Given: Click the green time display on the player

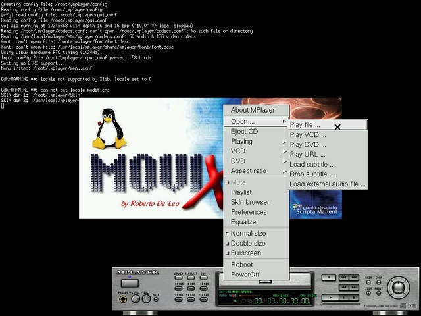Looking at the screenshot, I should click(x=282, y=301).
